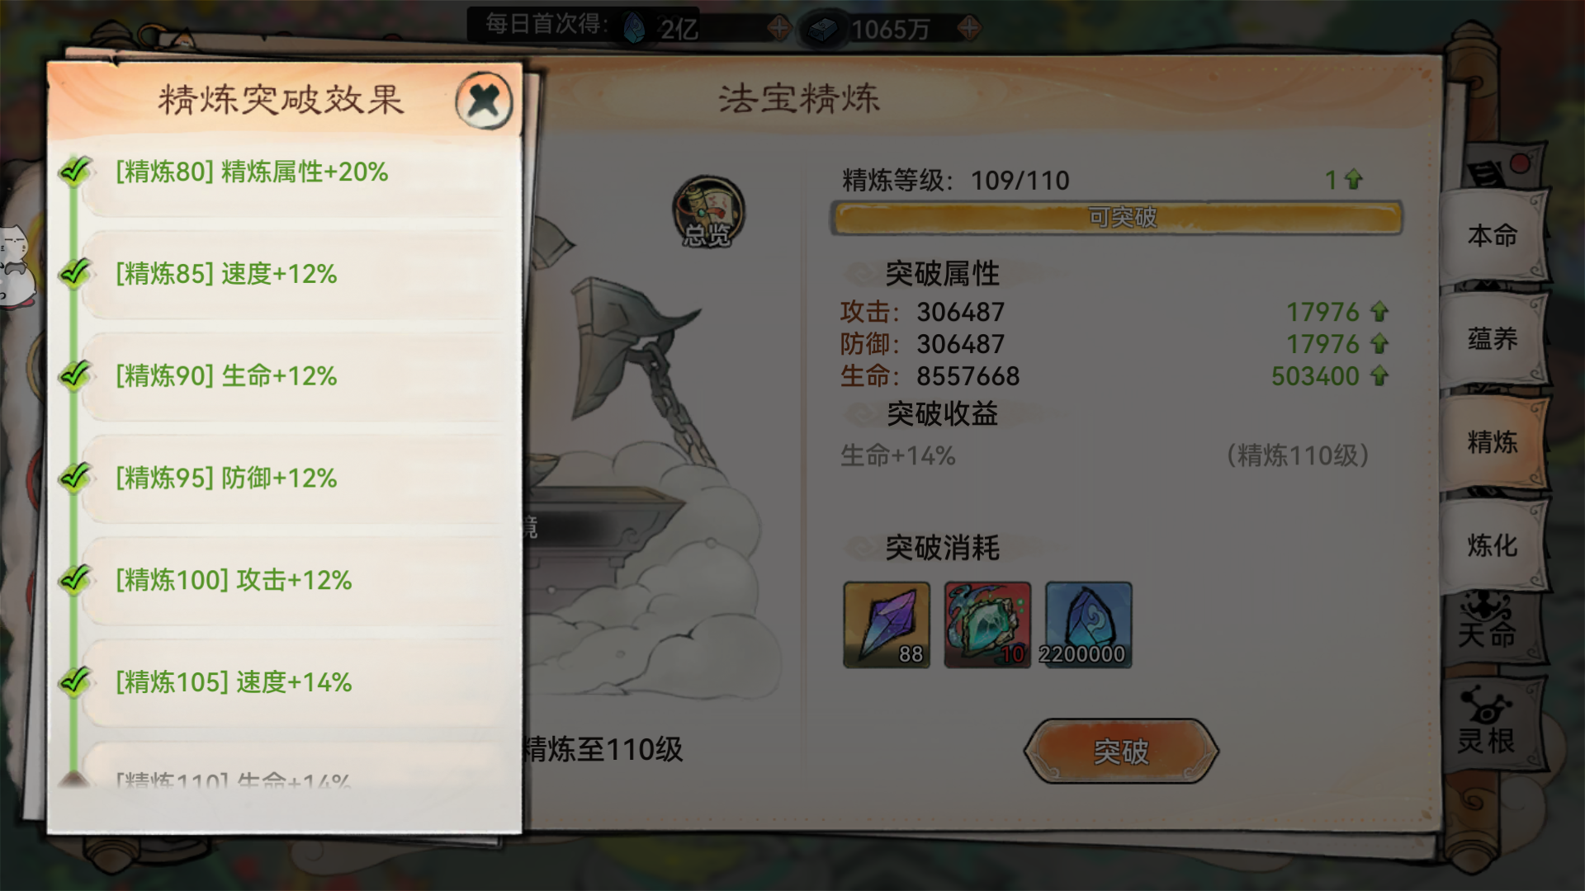Open the 炼化 tab
The width and height of the screenshot is (1585, 891).
(x=1493, y=545)
